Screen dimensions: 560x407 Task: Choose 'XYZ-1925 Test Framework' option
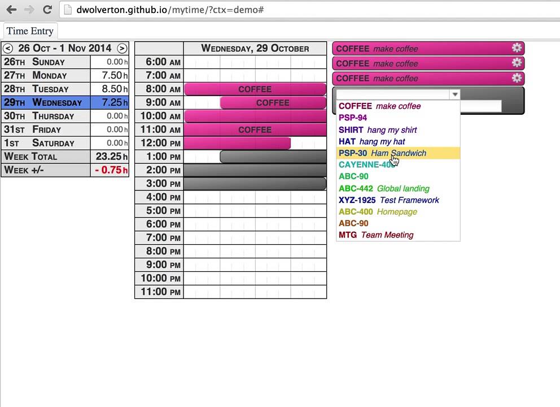398,200
